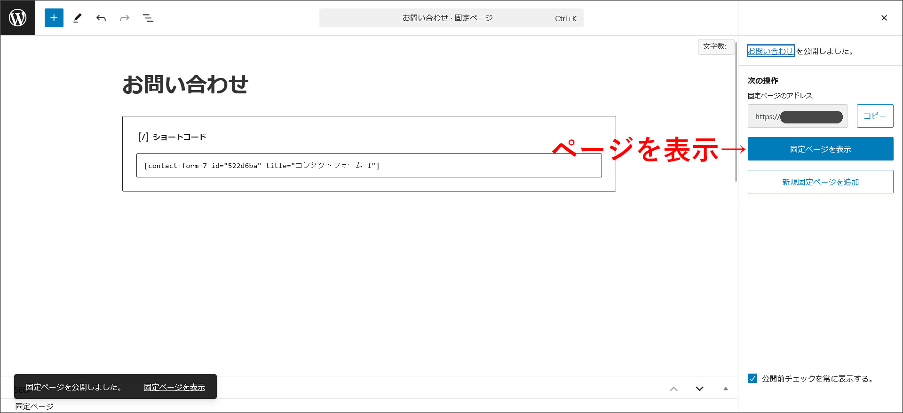Click 固定ページを表示 link in snackbar
Screen dimensions: 903x413
[x=174, y=387]
